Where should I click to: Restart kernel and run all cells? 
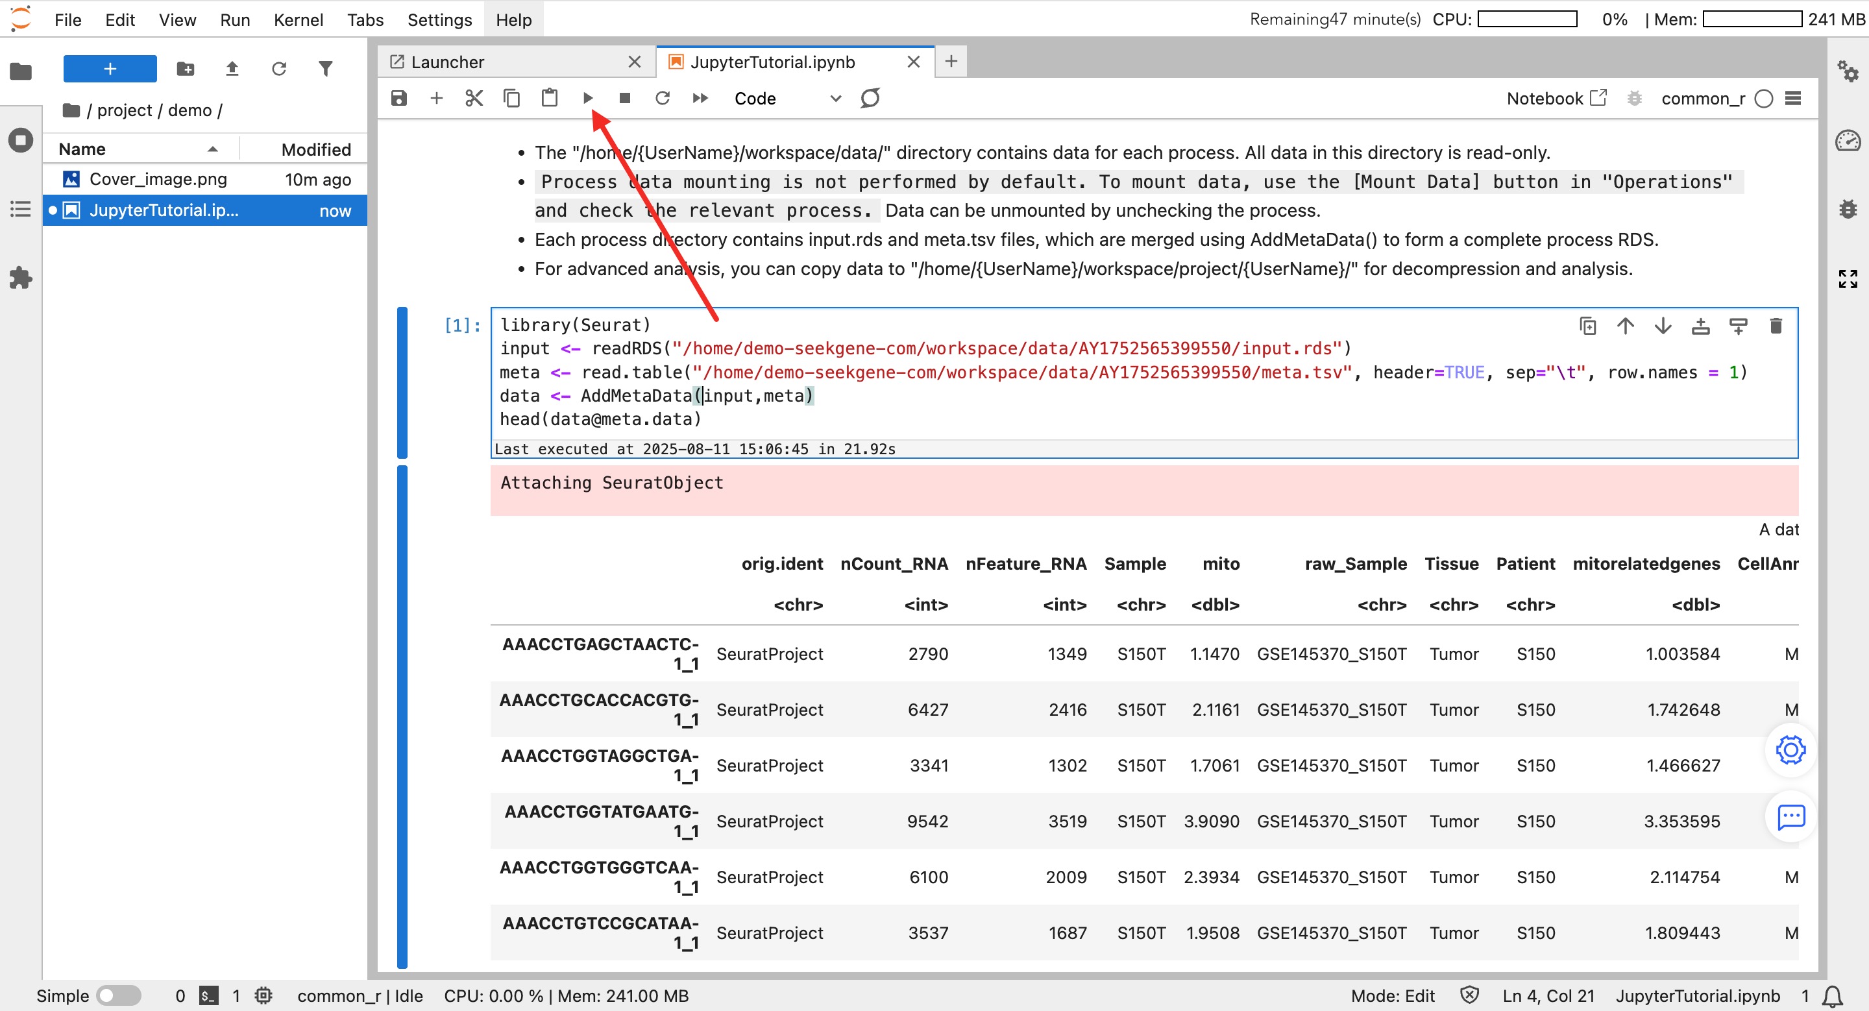700,98
